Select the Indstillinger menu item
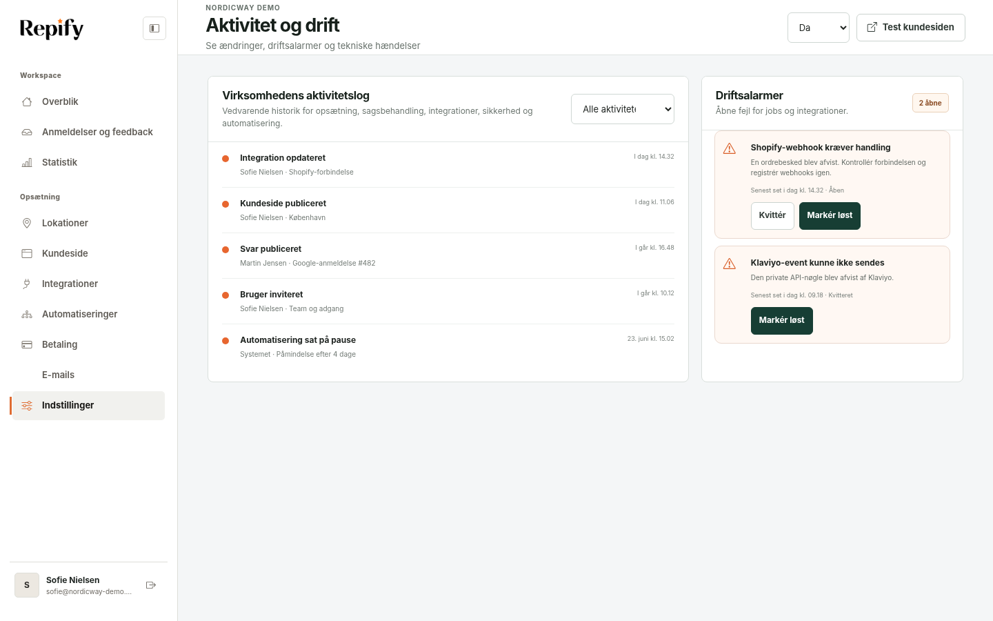Viewport: 993px width, 621px height. click(88, 405)
